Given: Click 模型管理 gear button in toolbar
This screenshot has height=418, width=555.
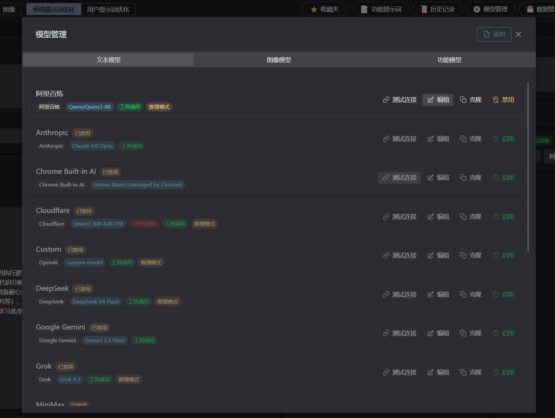Looking at the screenshot, I should coord(491,9).
